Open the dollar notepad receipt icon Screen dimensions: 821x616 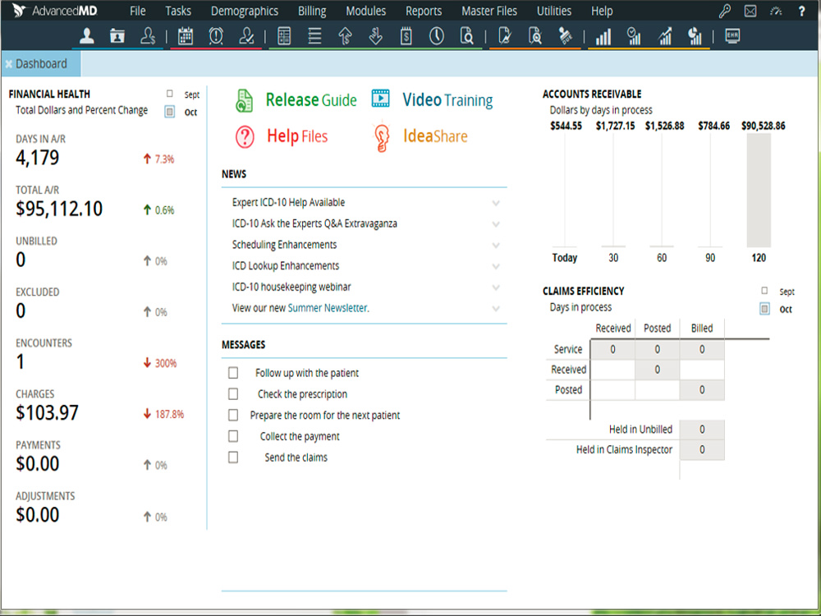pos(406,36)
